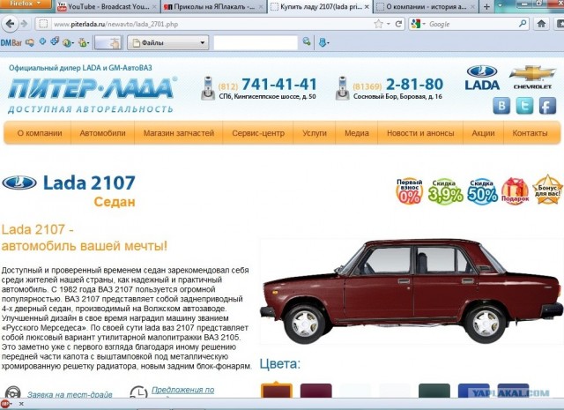Follow the 'Заявка на тест-драйв' link
This screenshot has width=564, height=410.
70,394
